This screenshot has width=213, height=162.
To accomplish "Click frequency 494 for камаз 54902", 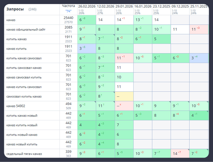I will click(68, 104).
